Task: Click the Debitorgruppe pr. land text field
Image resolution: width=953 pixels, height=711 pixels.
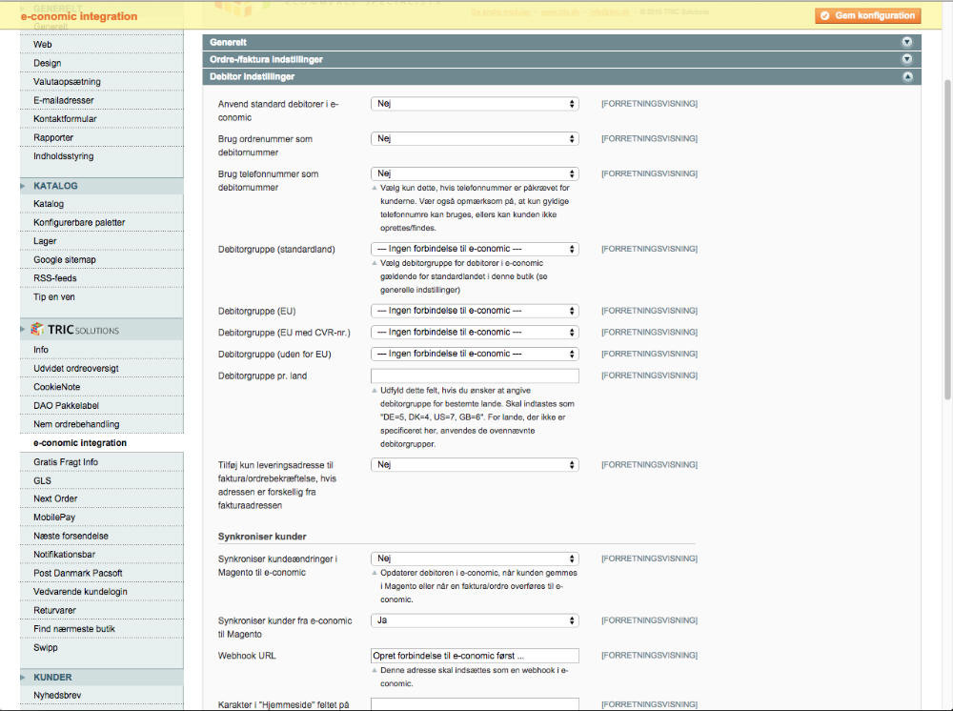Action: (475, 375)
